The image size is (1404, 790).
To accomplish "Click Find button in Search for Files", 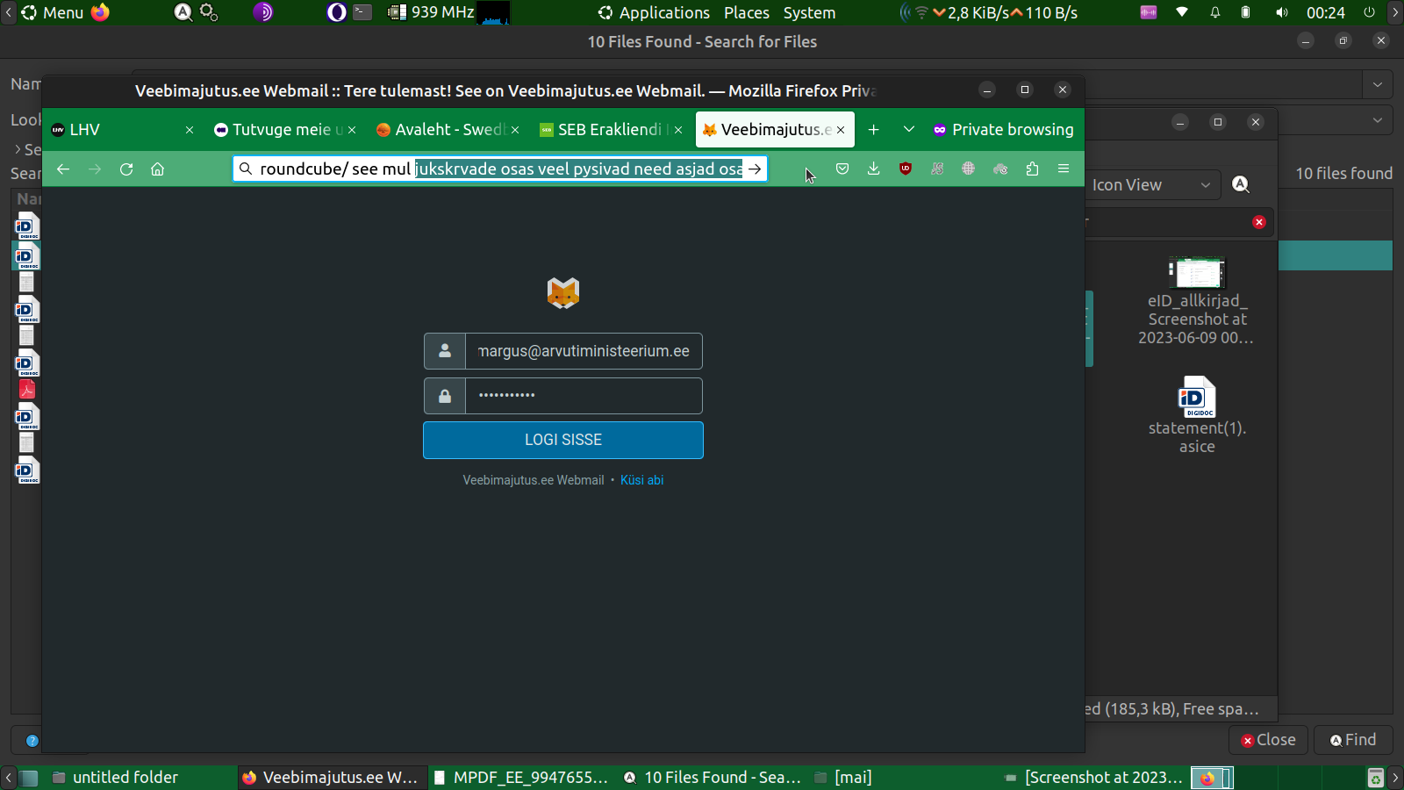I will pyautogui.click(x=1353, y=740).
